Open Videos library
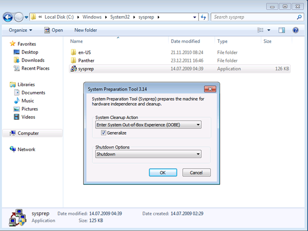 (x=29, y=117)
